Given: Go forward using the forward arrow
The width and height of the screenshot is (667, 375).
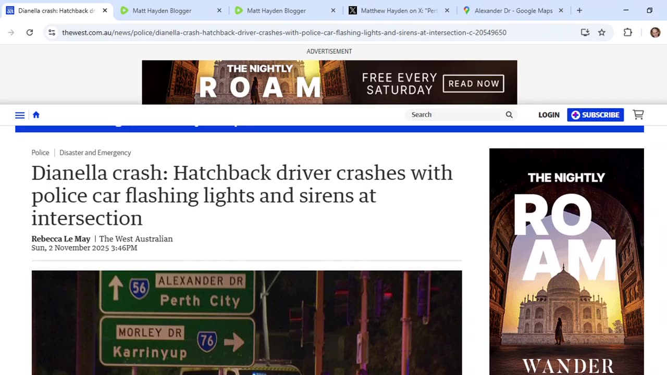Looking at the screenshot, I should coord(11,32).
